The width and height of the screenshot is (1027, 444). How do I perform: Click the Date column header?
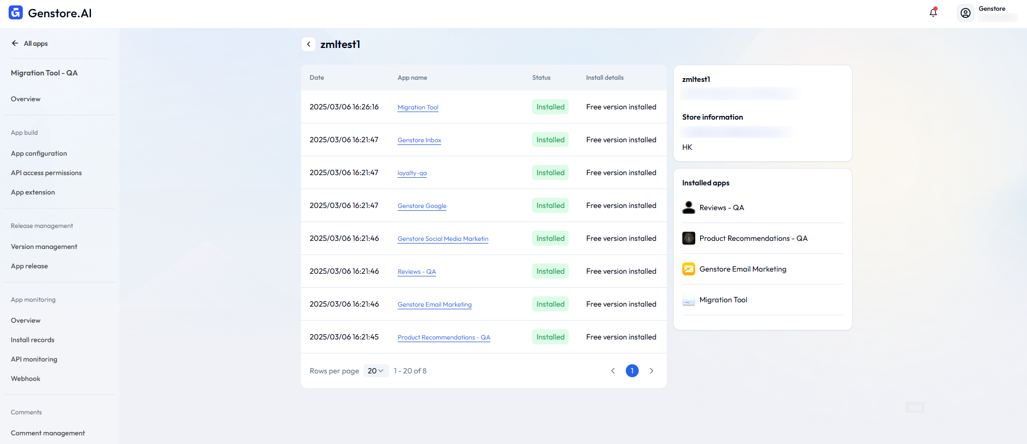[x=317, y=78]
